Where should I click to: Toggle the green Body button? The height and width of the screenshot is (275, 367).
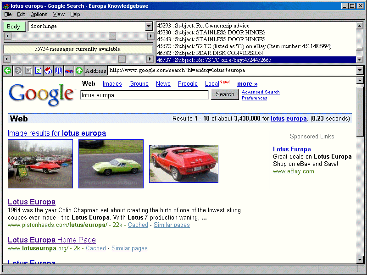(x=14, y=27)
